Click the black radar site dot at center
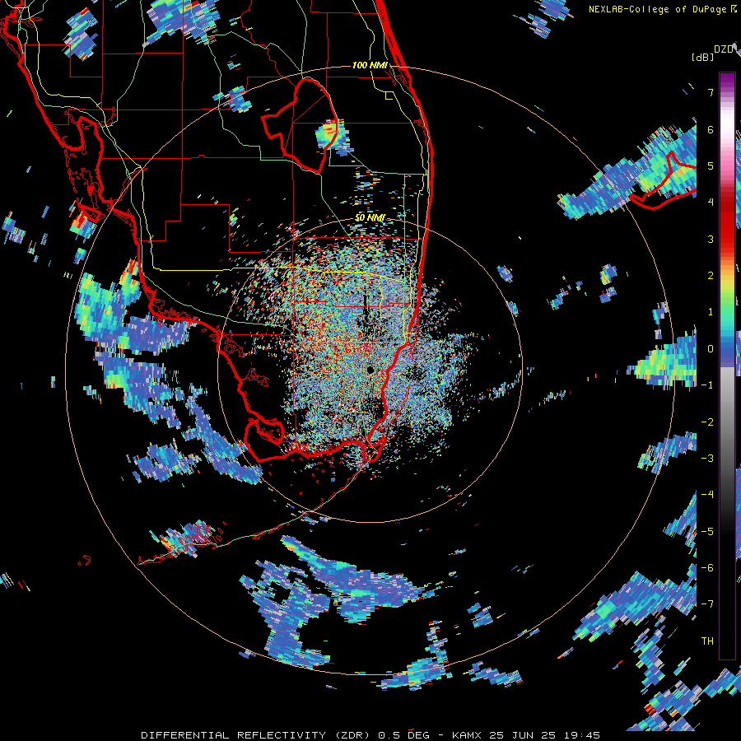This screenshot has height=741, width=741. 370,370
